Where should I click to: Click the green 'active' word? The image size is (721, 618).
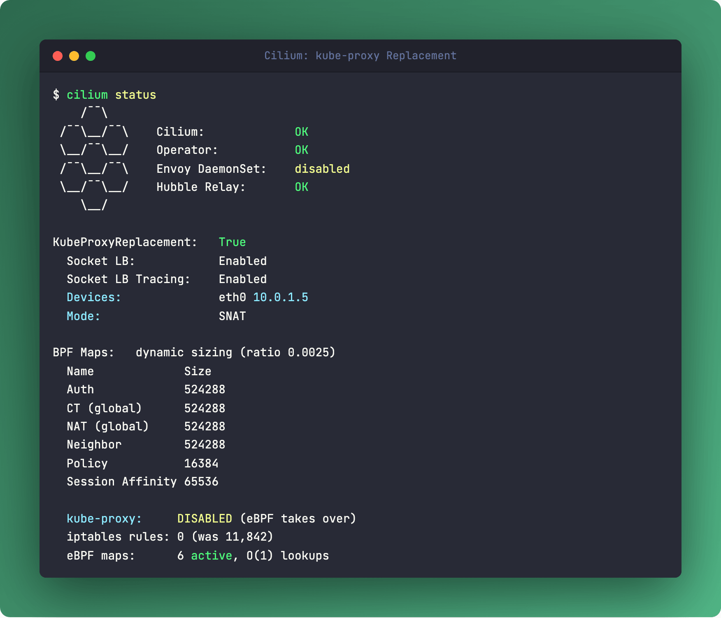pyautogui.click(x=212, y=556)
